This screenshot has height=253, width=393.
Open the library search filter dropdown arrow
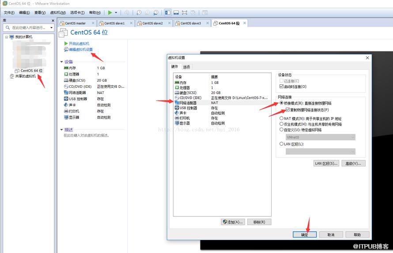coord(51,27)
